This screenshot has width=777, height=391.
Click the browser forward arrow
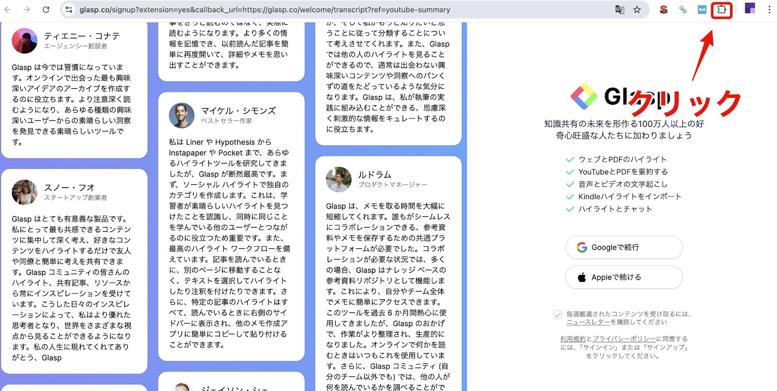[x=27, y=10]
